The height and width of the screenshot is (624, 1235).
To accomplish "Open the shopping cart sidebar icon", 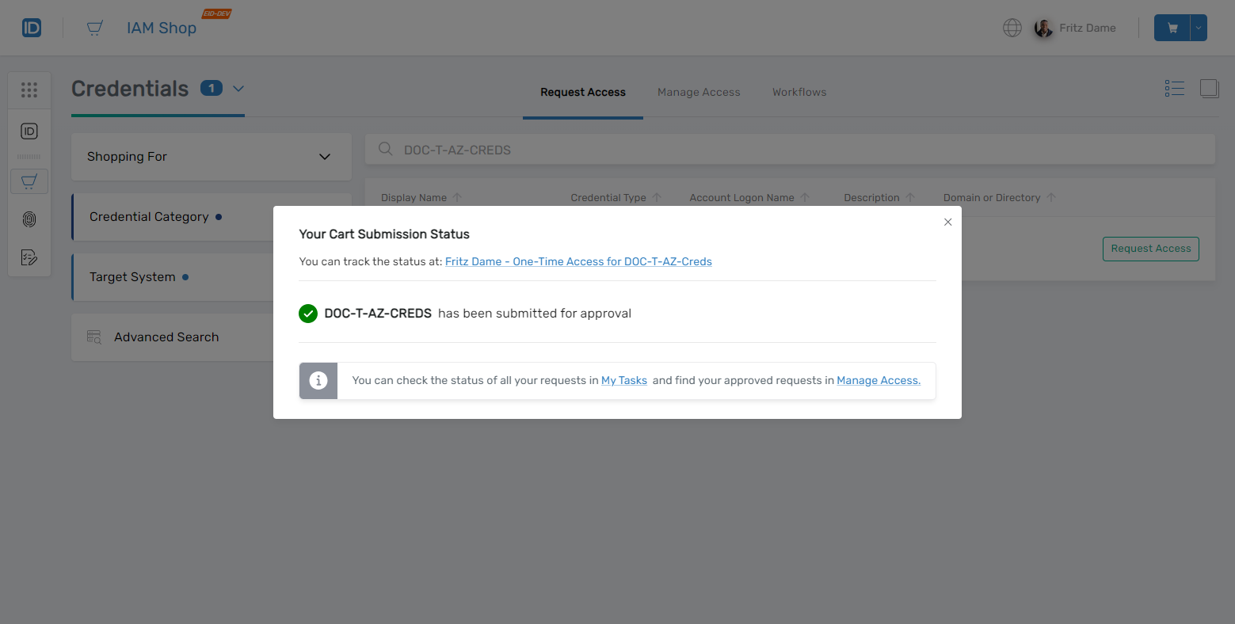I will 29,181.
